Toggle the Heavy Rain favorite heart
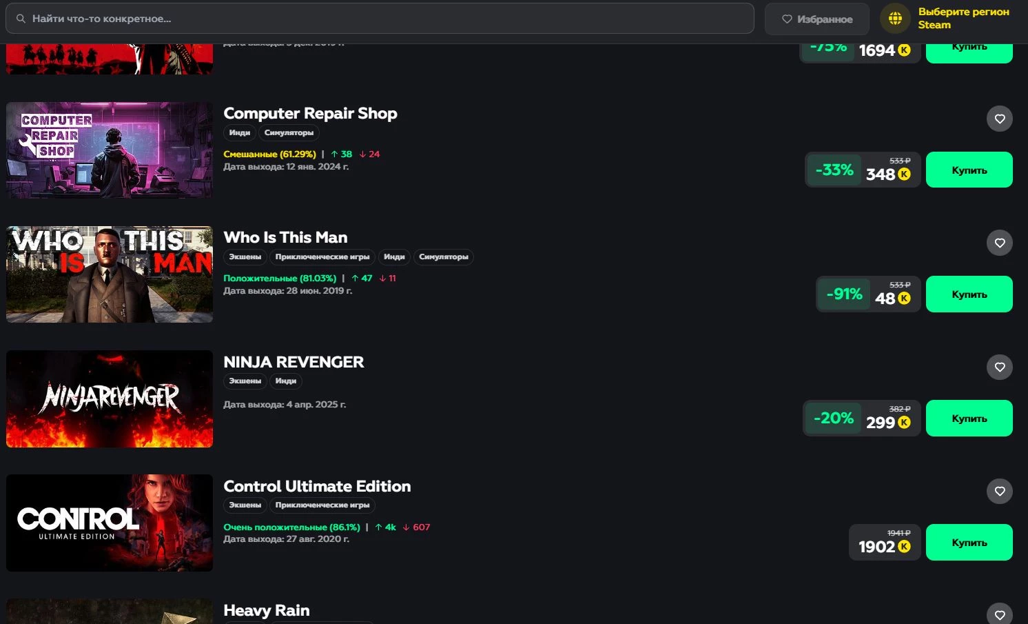 tap(999, 614)
